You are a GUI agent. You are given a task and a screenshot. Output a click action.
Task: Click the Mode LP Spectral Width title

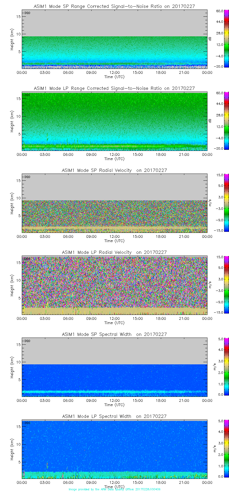[114, 416]
